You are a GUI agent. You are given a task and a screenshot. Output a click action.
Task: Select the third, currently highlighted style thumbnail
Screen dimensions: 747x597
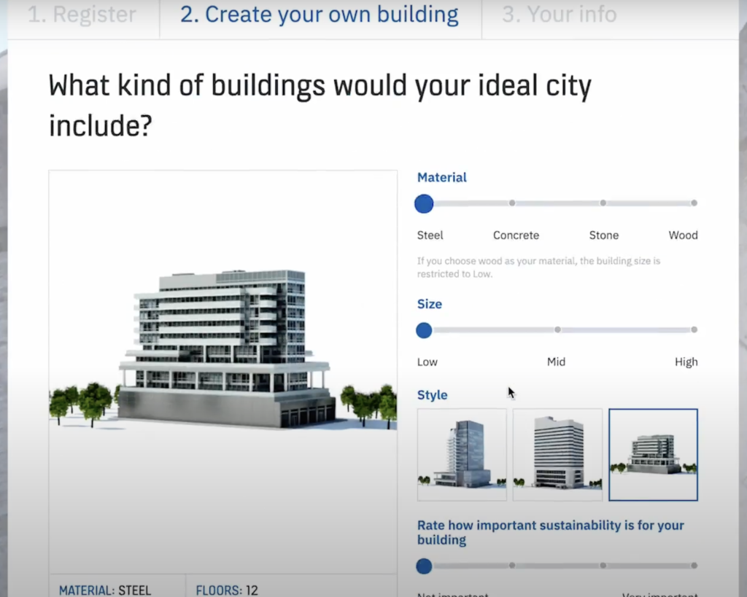tap(653, 454)
